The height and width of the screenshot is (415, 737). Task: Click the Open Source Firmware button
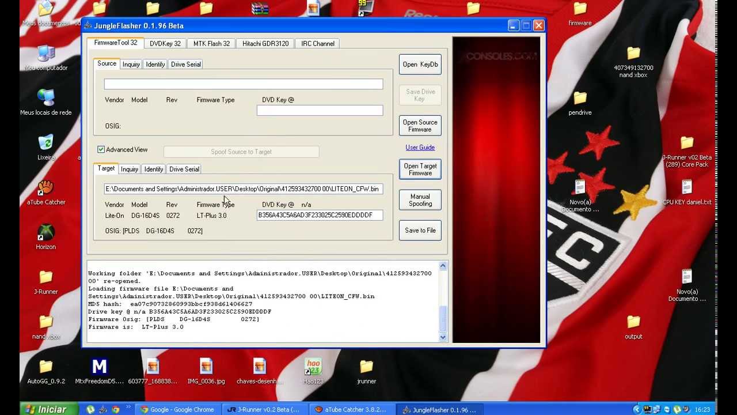(420, 126)
